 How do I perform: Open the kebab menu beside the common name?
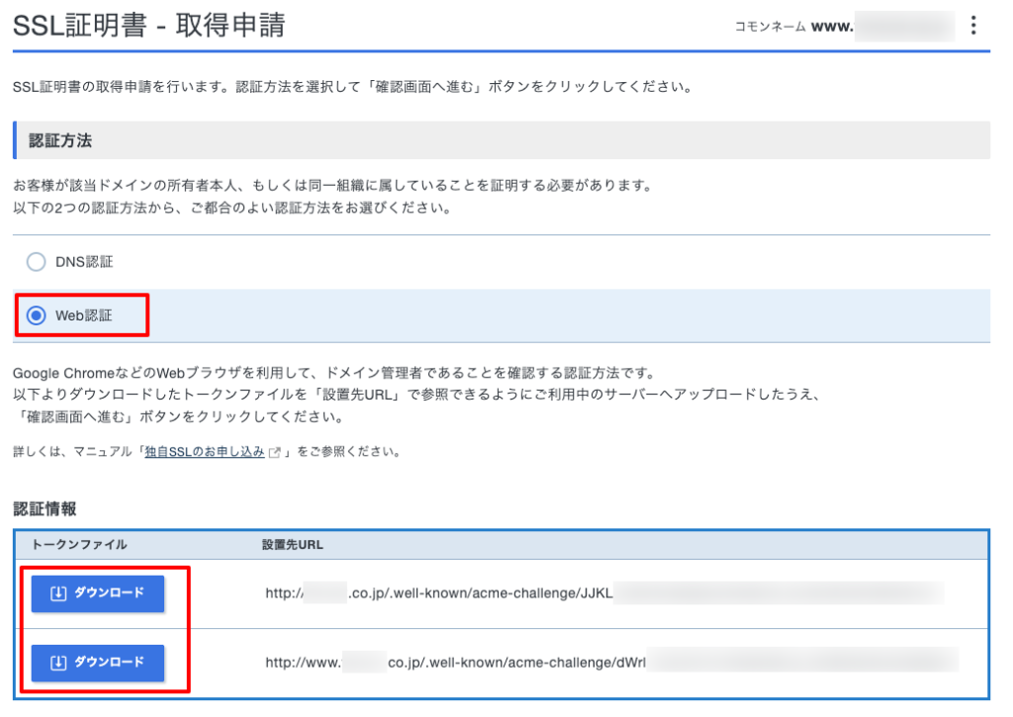point(974,26)
